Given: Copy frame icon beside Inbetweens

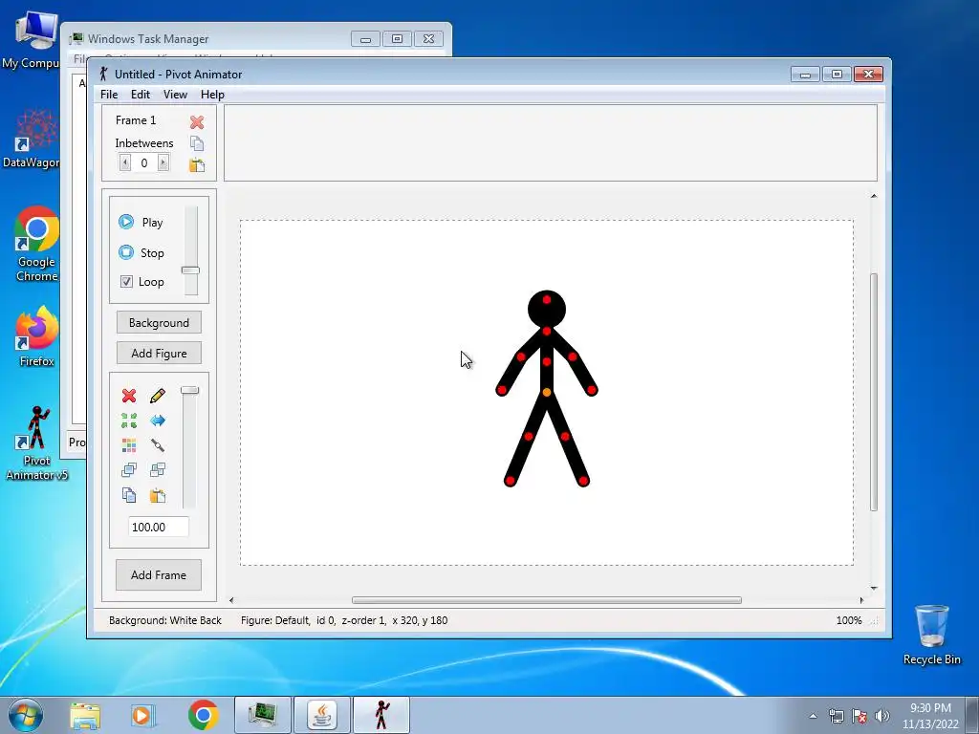Looking at the screenshot, I should click(x=197, y=143).
